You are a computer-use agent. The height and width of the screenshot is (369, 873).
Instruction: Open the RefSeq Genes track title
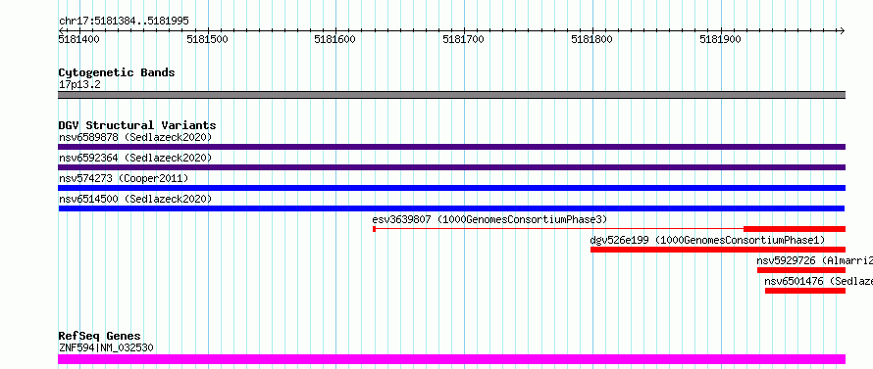(x=100, y=337)
